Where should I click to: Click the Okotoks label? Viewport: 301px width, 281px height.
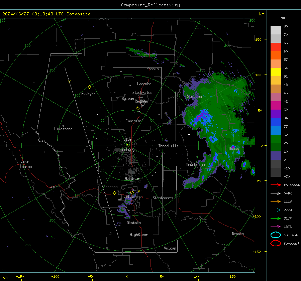(134, 223)
